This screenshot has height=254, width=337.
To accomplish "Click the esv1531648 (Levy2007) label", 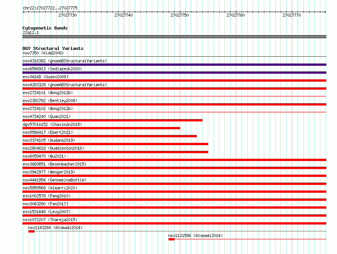I will 47,212.
